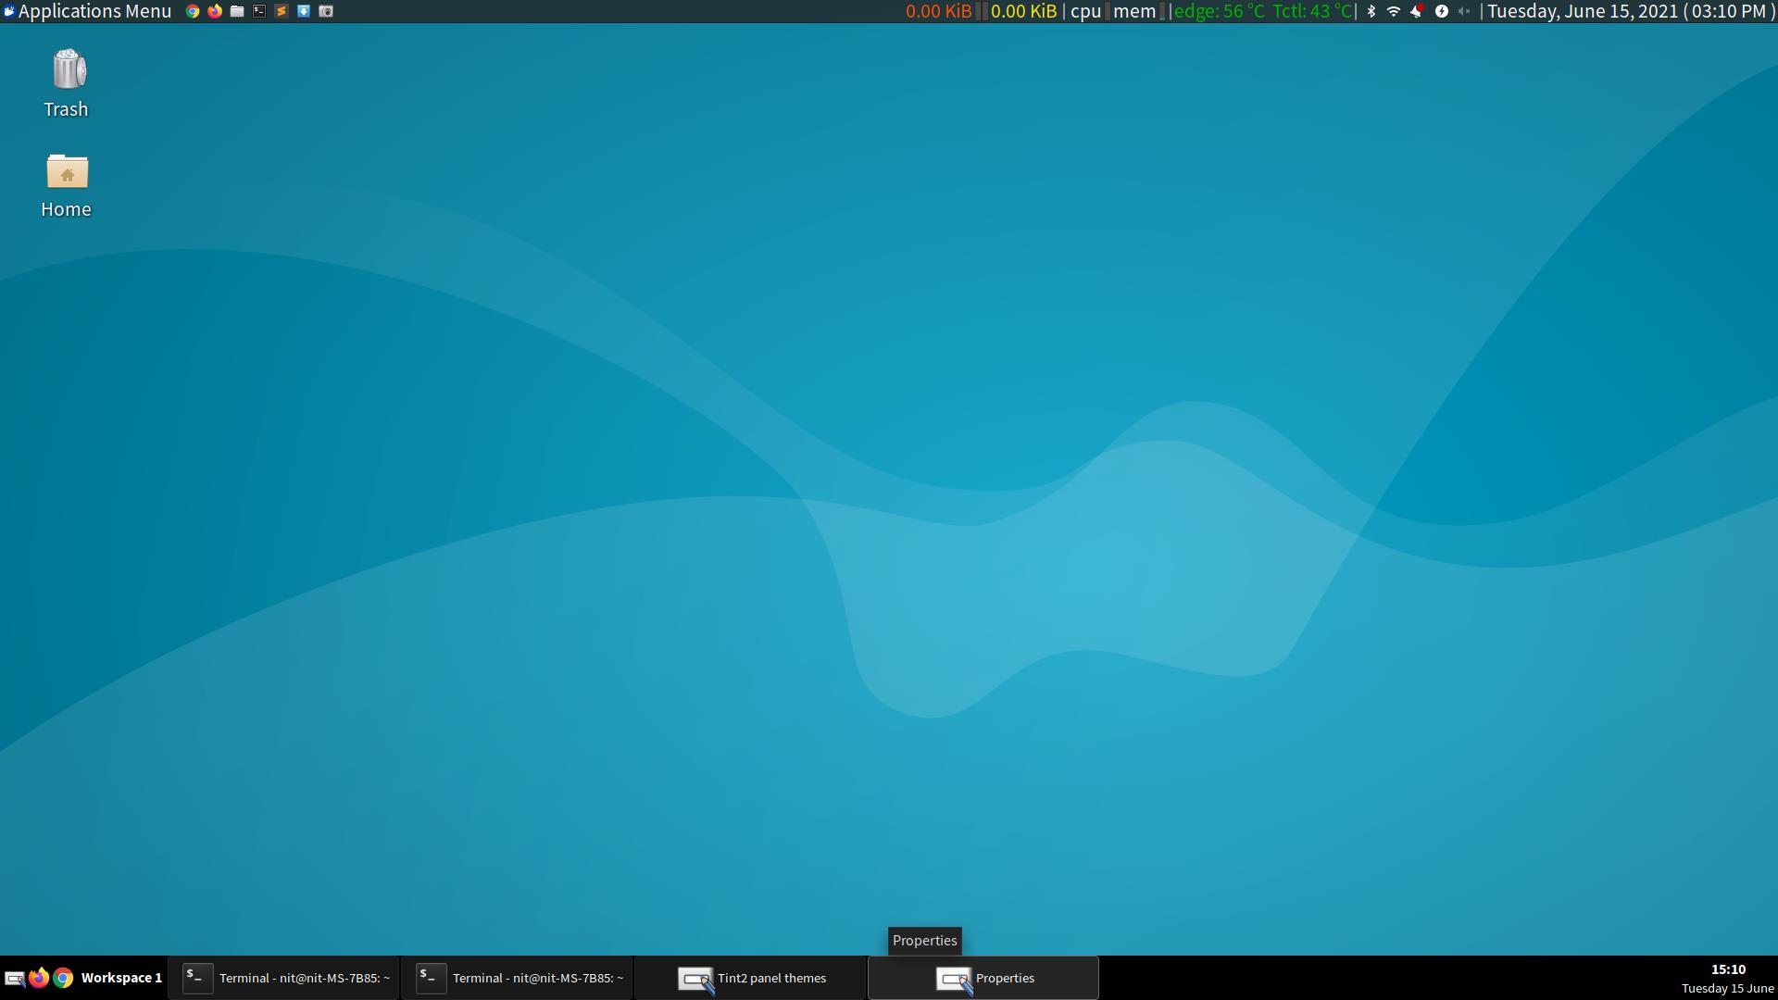
Task: Click the volume/speaker icon in system tray
Action: click(x=1463, y=11)
